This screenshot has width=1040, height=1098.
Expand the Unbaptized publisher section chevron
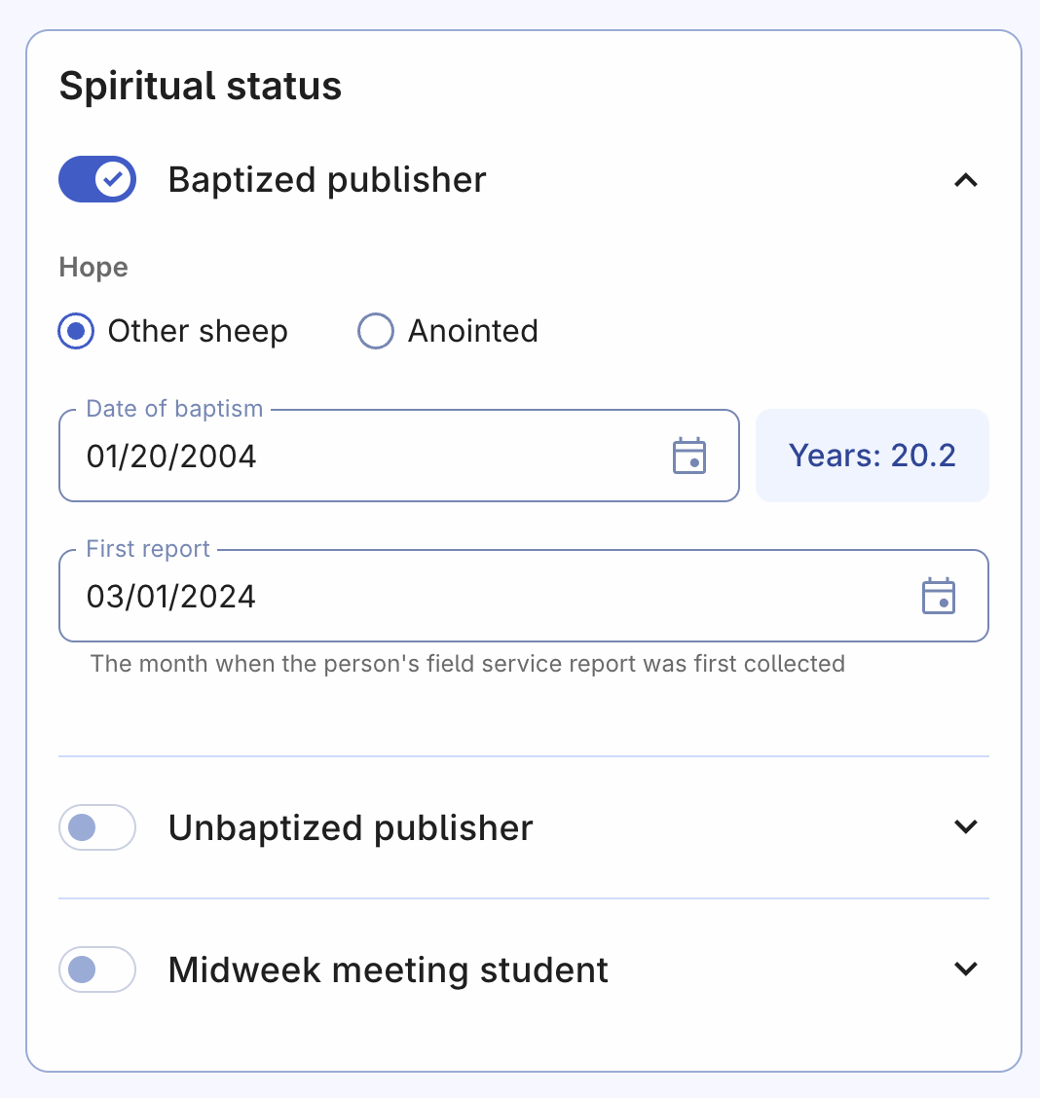point(965,827)
